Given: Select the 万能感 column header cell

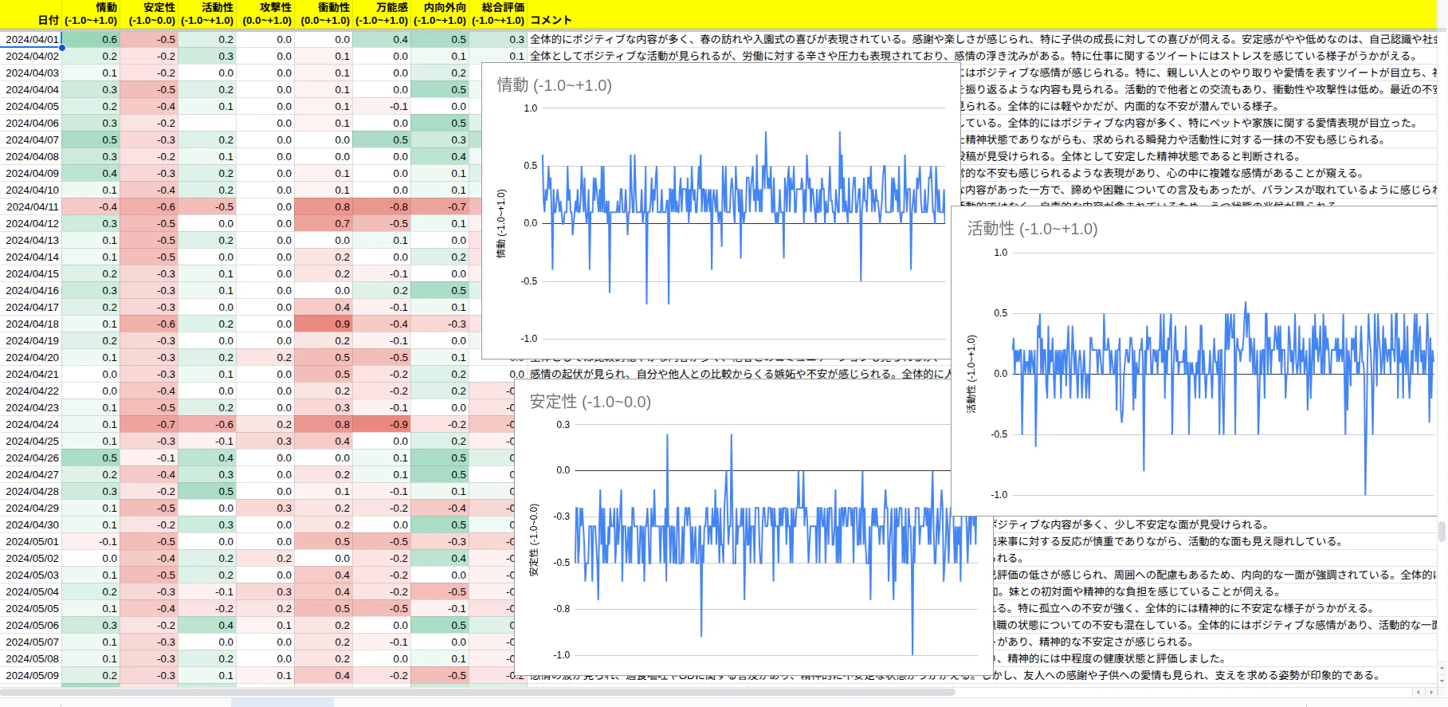Looking at the screenshot, I should click(382, 14).
